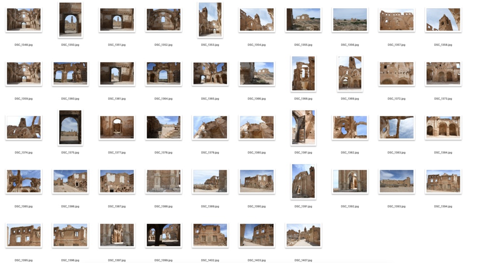Select the DSC_1378.jpg stairs thumbnail

click(164, 127)
